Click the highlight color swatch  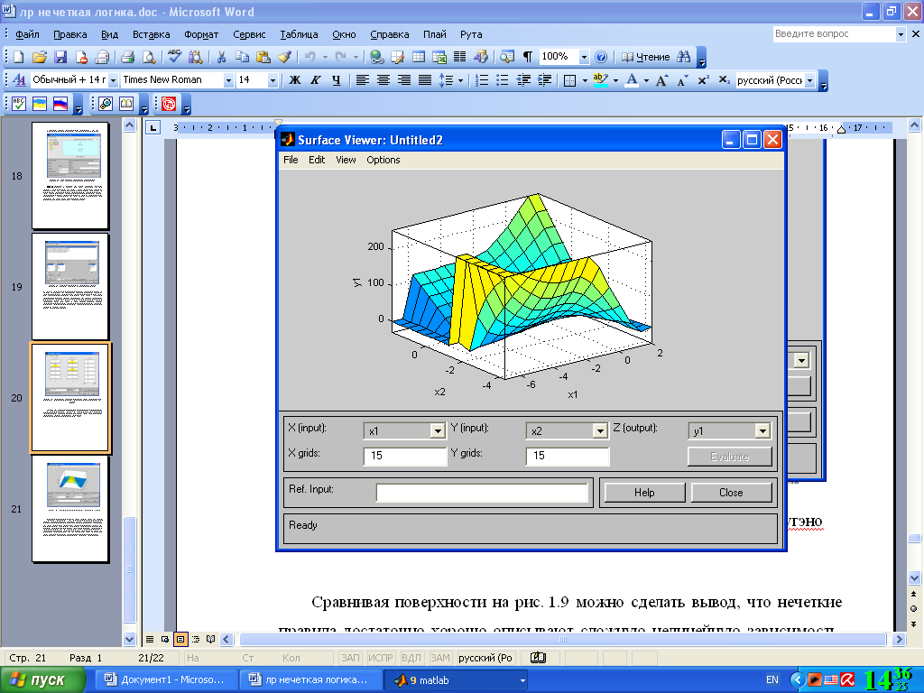(600, 80)
